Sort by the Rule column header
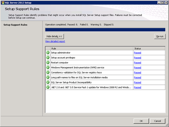Image resolution: width=169 pixels, height=127 pixels. coord(92,48)
